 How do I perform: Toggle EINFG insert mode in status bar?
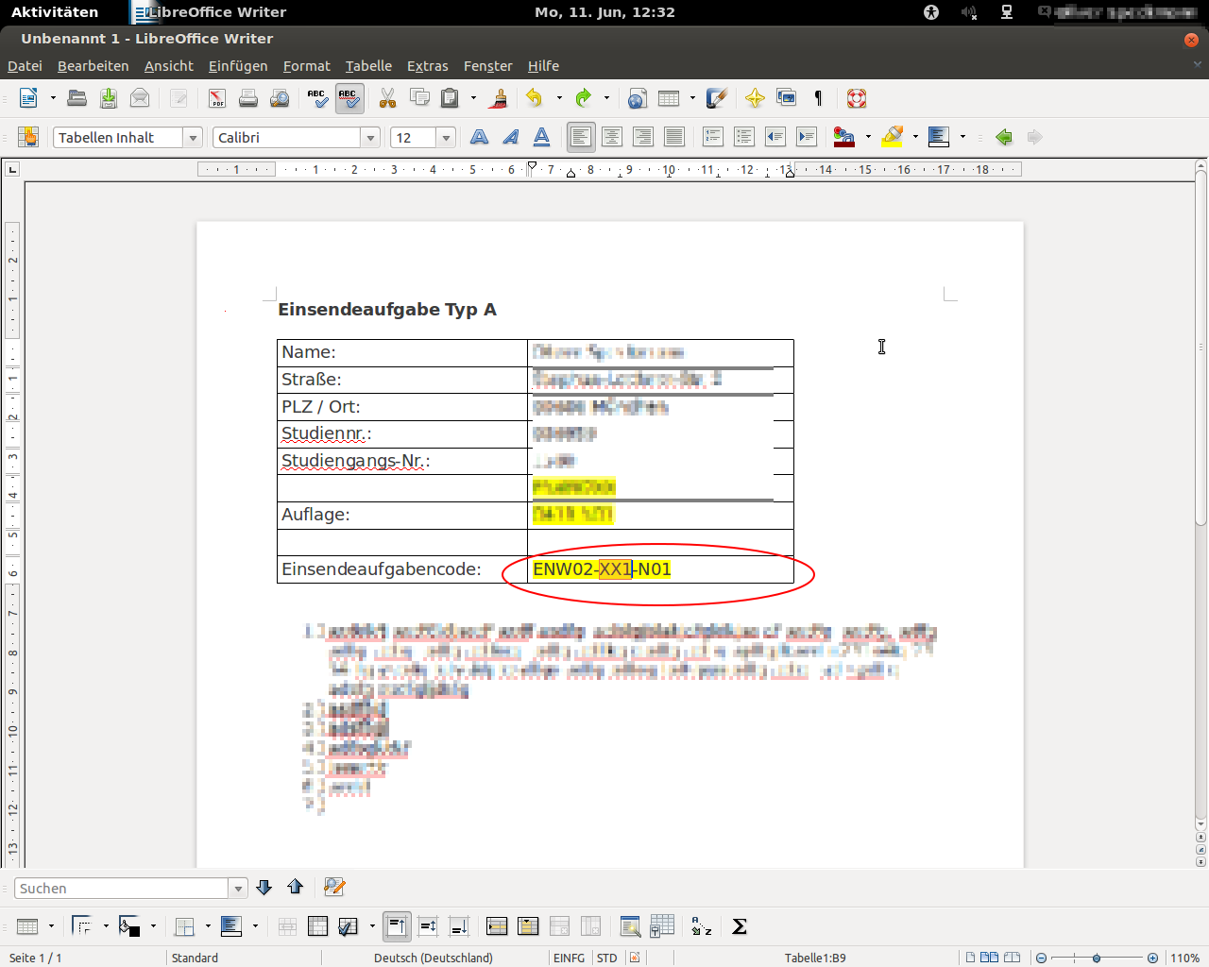point(569,958)
